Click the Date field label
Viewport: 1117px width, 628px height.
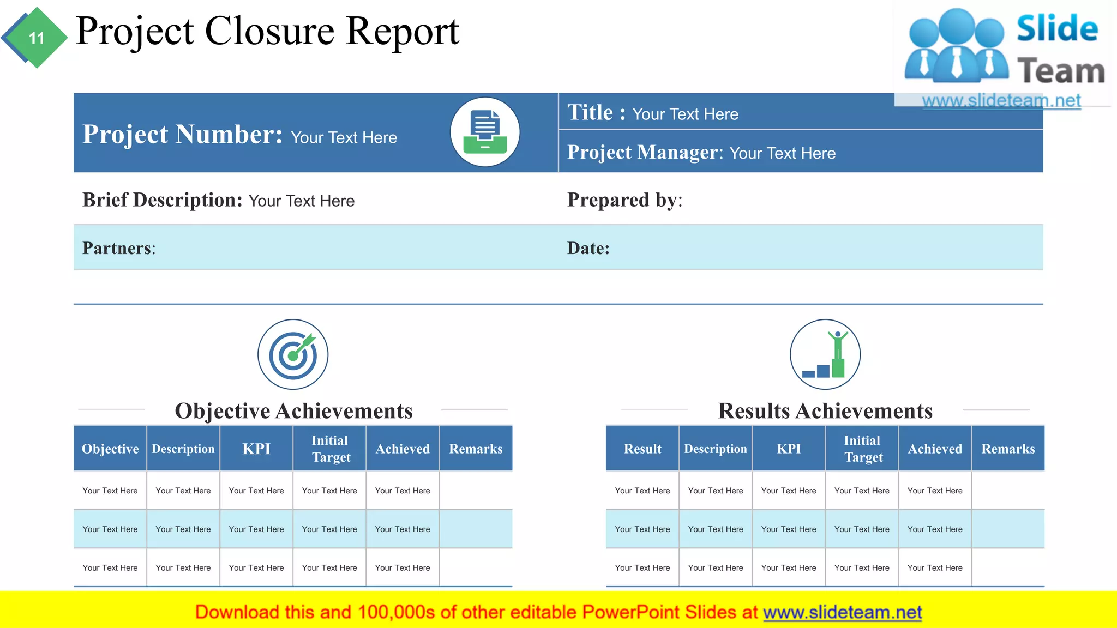pyautogui.click(x=588, y=248)
